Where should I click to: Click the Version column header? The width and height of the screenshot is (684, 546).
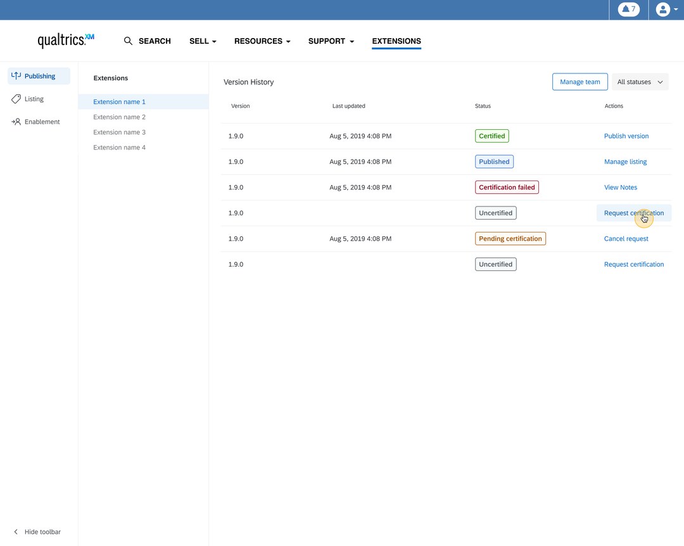241,106
